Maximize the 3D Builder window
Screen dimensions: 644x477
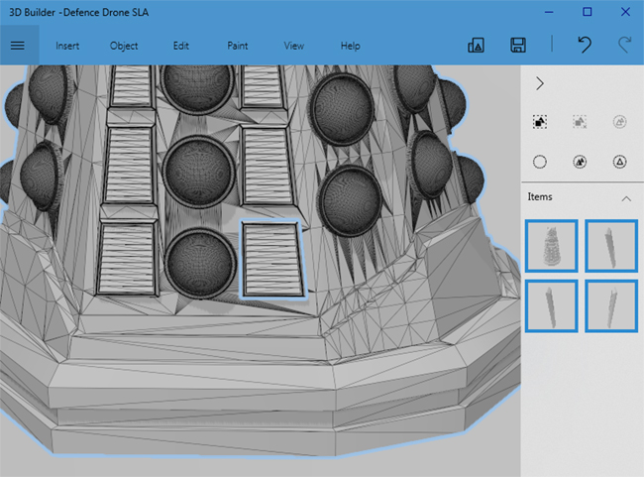click(x=588, y=12)
